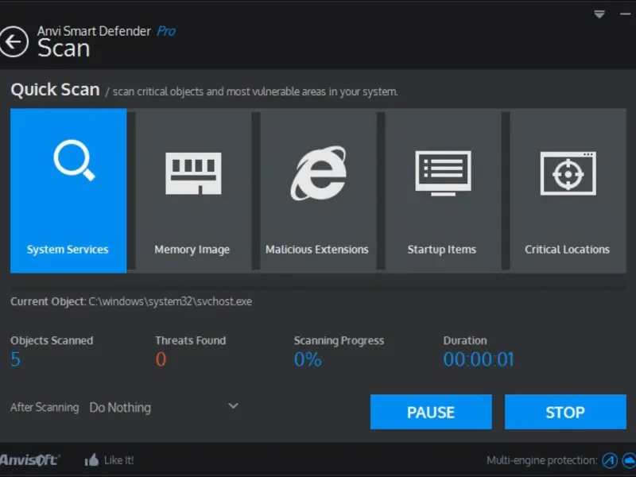
Task: Select the Startup Items label
Action: 441,250
